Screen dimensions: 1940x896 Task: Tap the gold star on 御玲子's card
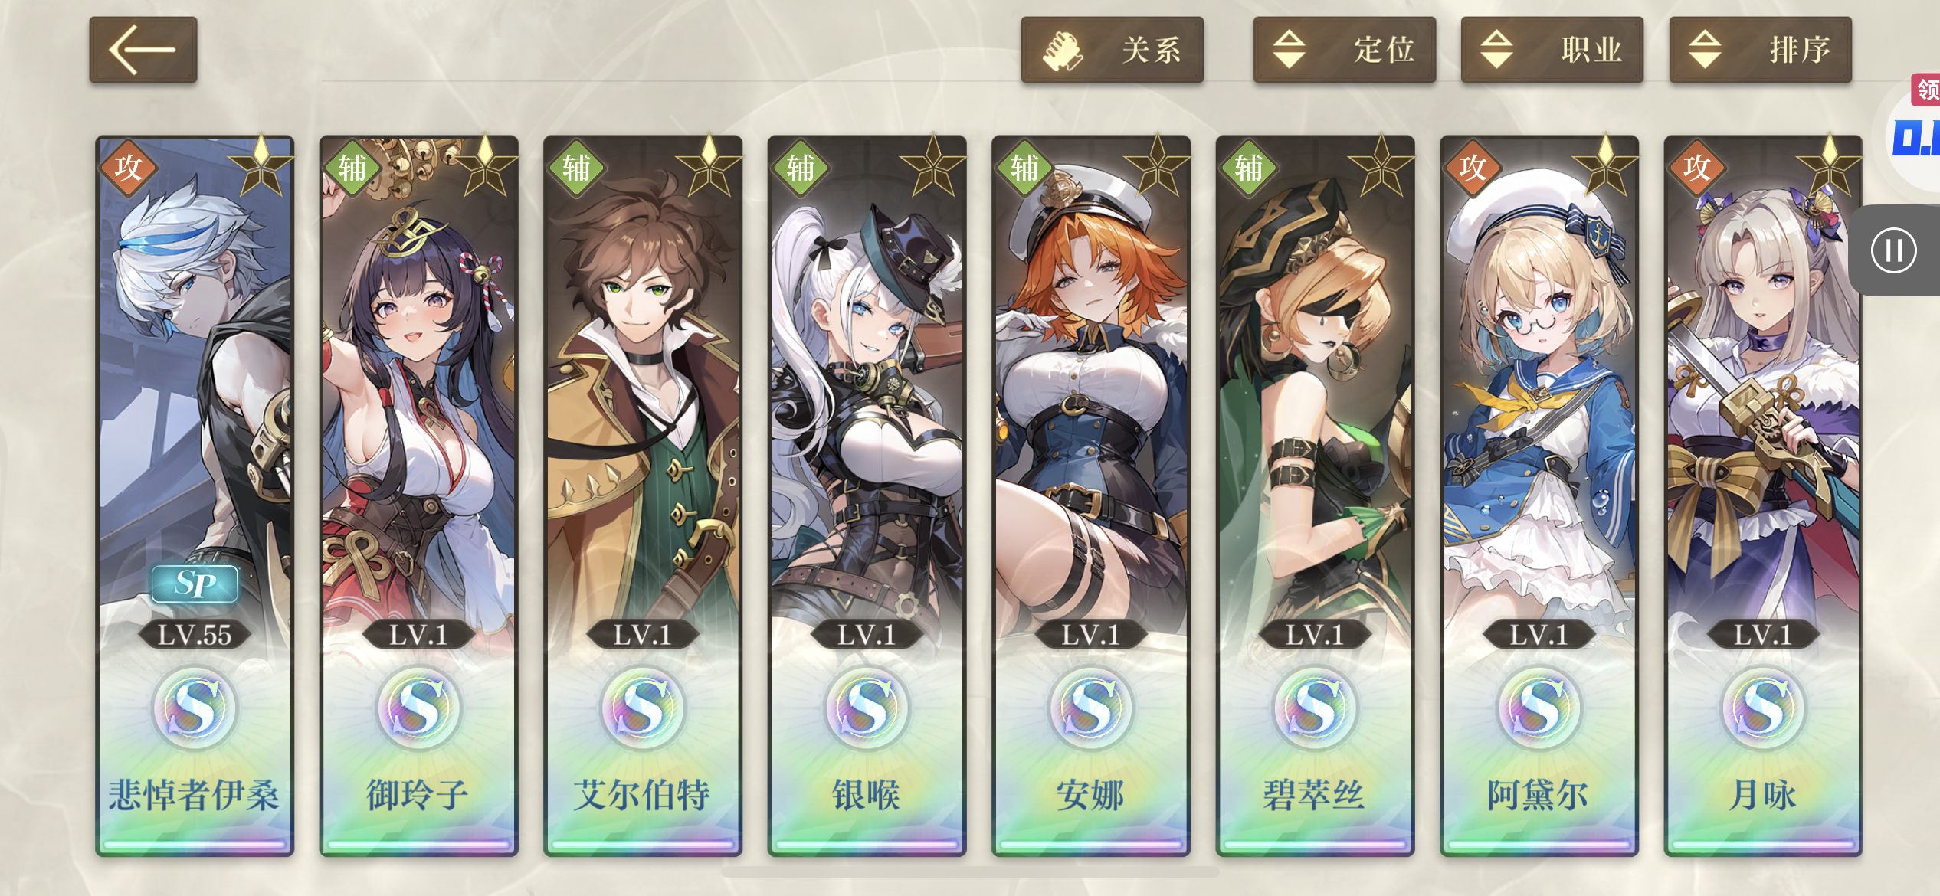click(485, 167)
